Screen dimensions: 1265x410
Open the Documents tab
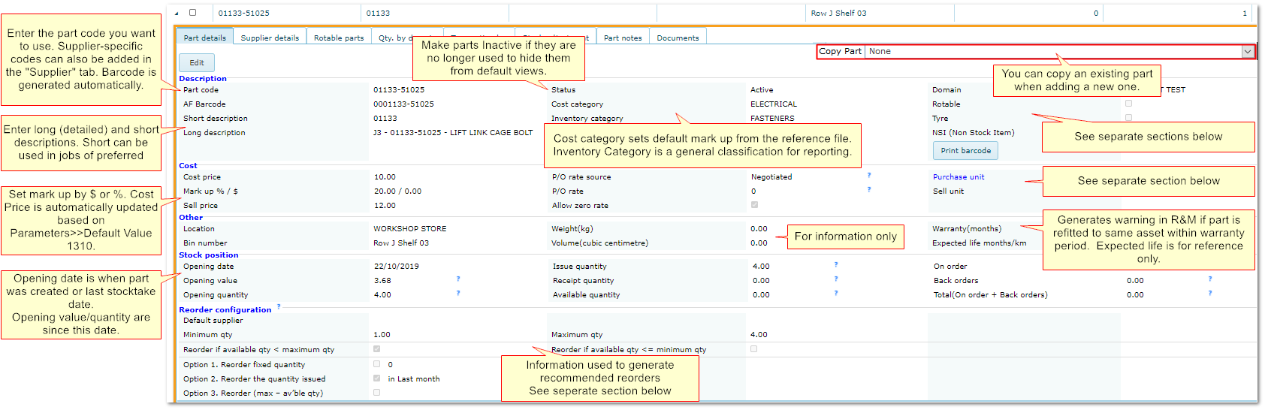coord(678,38)
